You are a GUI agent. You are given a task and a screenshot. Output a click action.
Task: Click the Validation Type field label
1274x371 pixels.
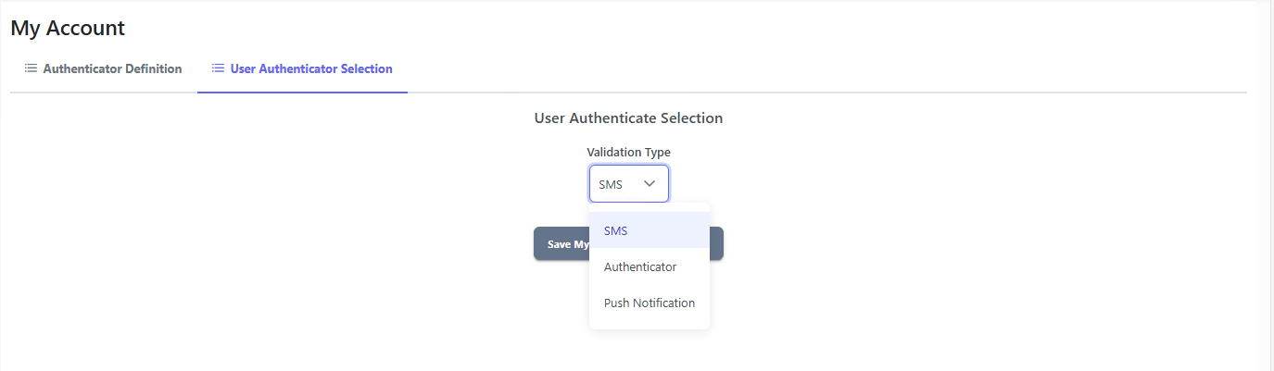[x=628, y=152]
